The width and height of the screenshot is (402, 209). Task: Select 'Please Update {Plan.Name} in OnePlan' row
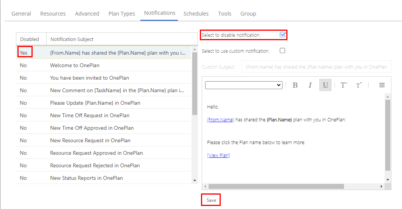tap(103, 103)
